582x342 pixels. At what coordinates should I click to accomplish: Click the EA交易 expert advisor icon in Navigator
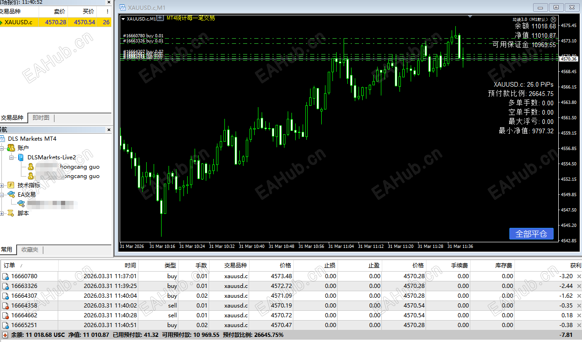pos(10,195)
